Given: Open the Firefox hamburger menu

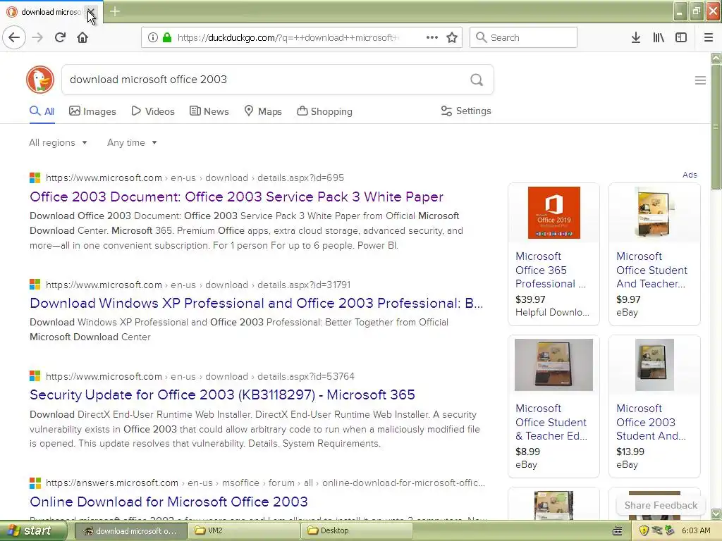Looking at the screenshot, I should click(x=709, y=37).
